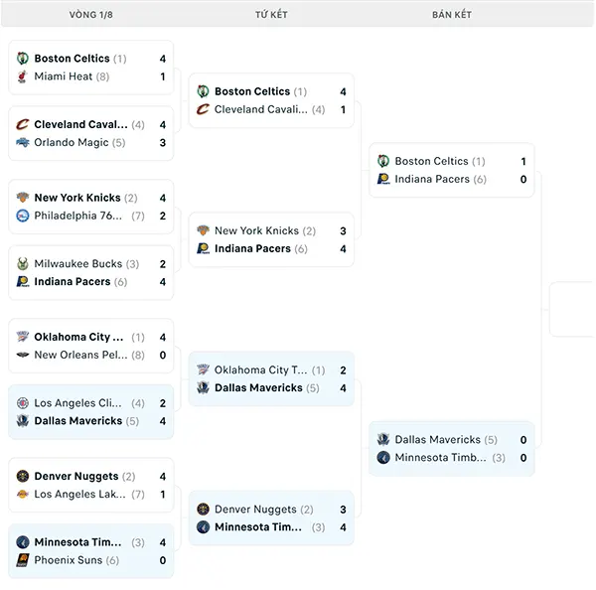Click the Milwaukee Bucks logo
Screen dimensions: 596x590
pos(23,263)
